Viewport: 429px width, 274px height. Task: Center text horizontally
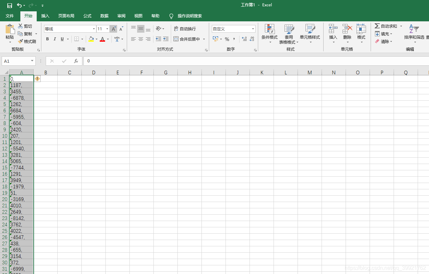pos(141,39)
